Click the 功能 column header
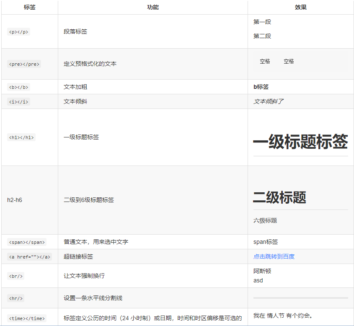Viewport: 354px width, 326px height. coord(152,7)
